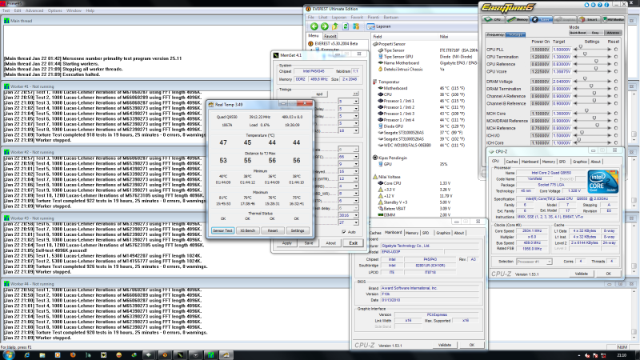Open the EVEREST Laporan report wizard
Viewport: 640px width, 360px height.
pyautogui.click(x=378, y=26)
